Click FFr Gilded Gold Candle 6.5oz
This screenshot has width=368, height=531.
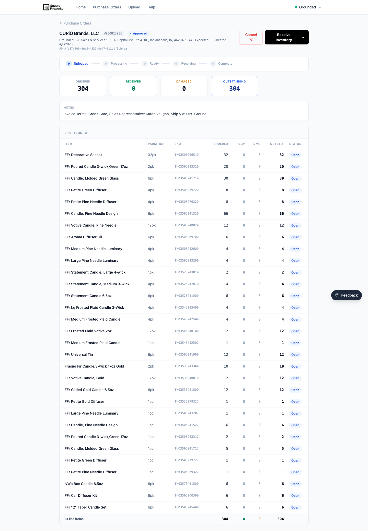[x=89, y=390]
